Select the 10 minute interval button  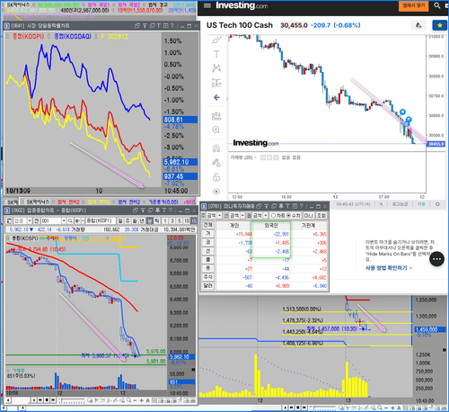[187, 221]
